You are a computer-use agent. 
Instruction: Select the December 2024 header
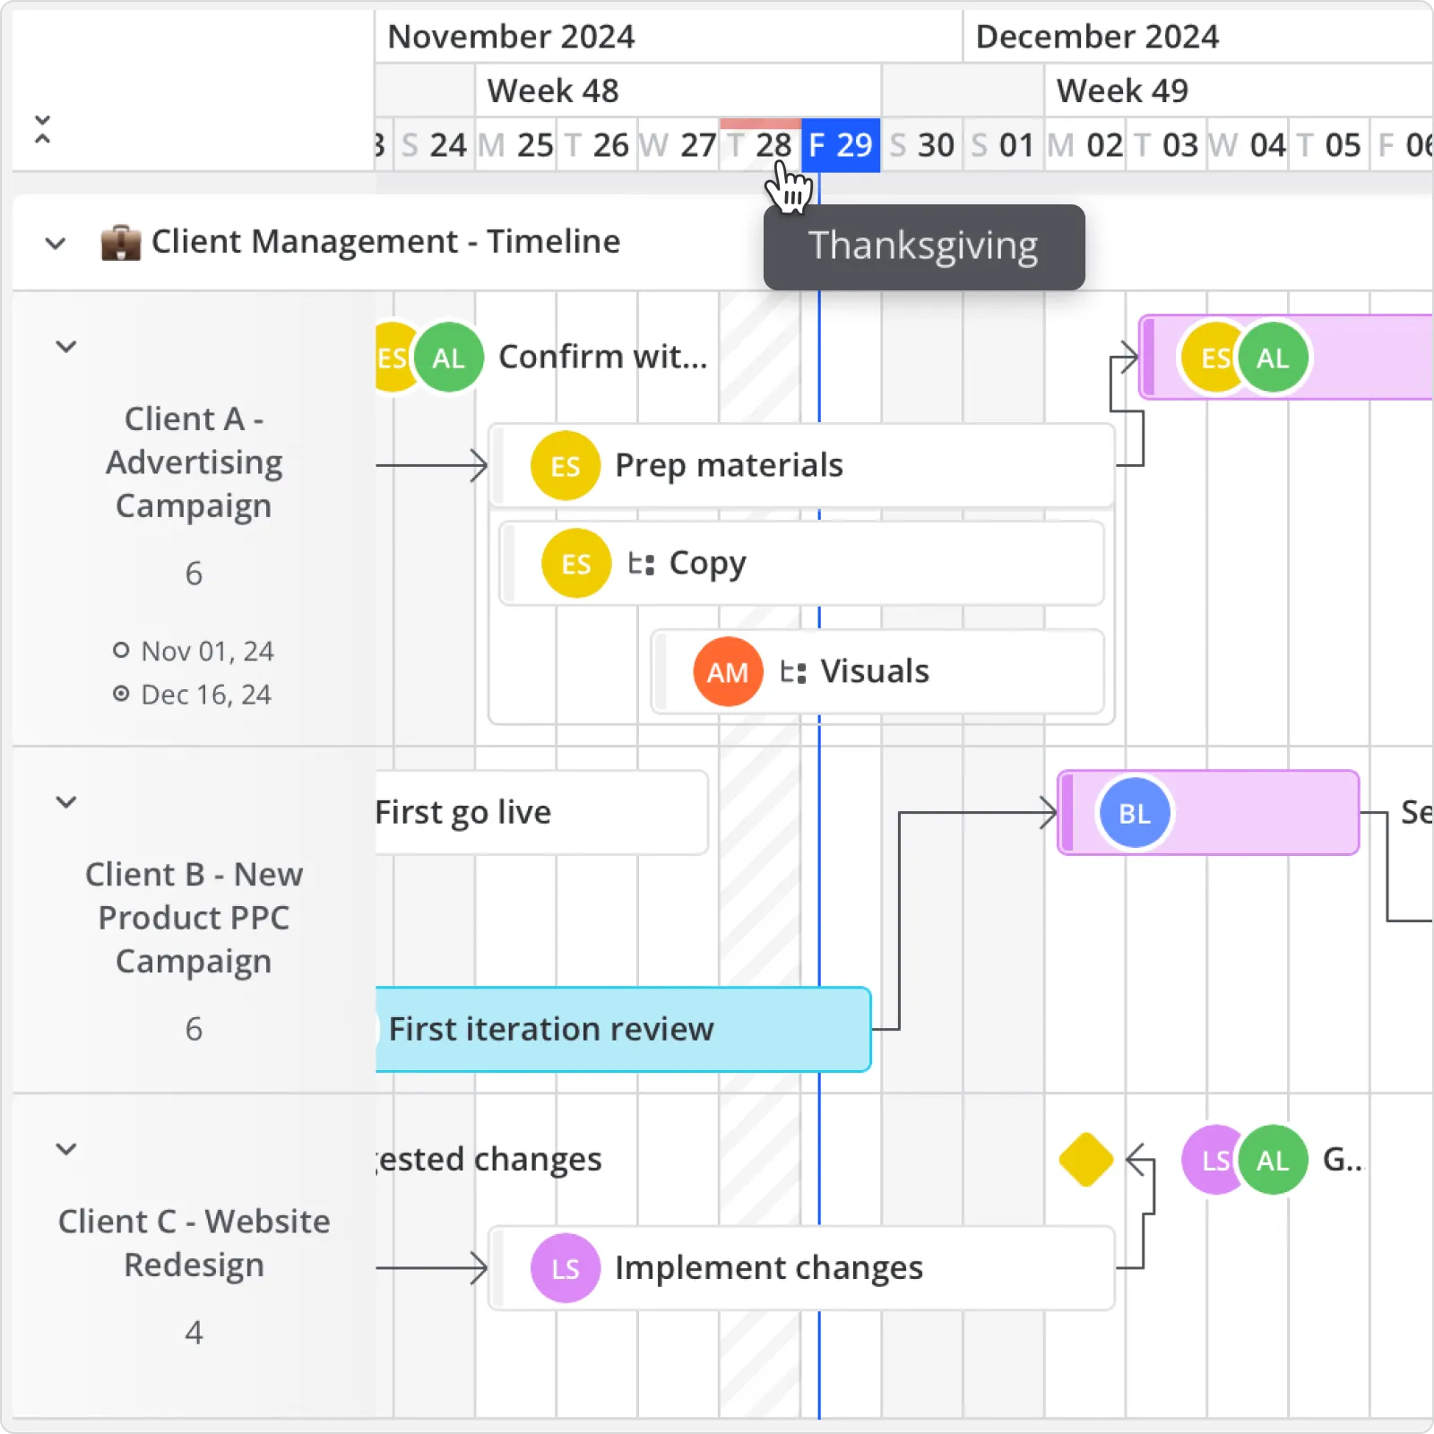(x=1097, y=36)
